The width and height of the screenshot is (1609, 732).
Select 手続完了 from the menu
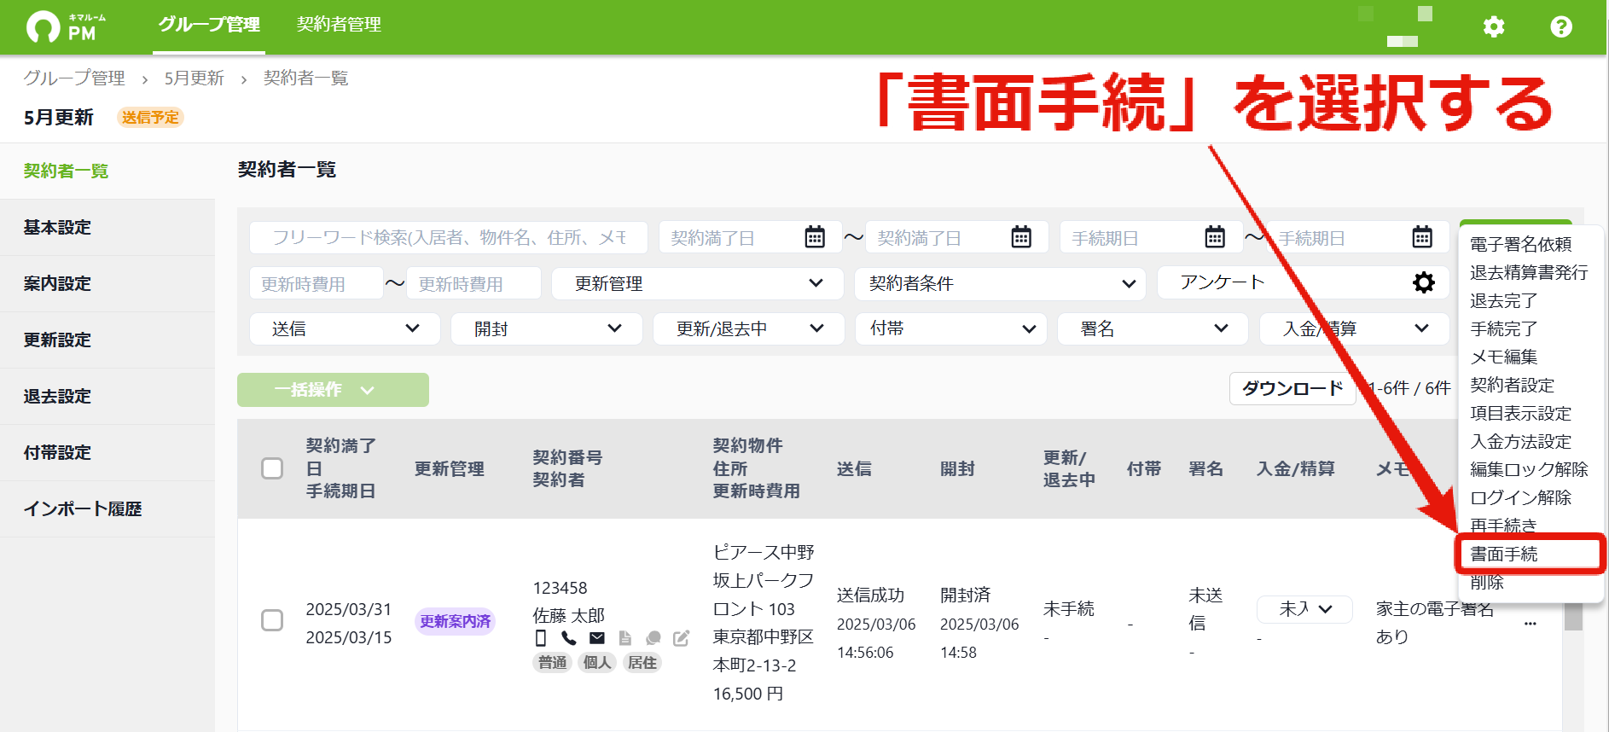1503,329
